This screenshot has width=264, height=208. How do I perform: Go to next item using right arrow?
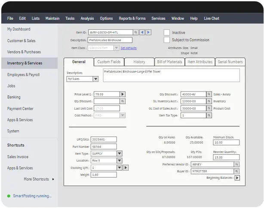click(149, 32)
